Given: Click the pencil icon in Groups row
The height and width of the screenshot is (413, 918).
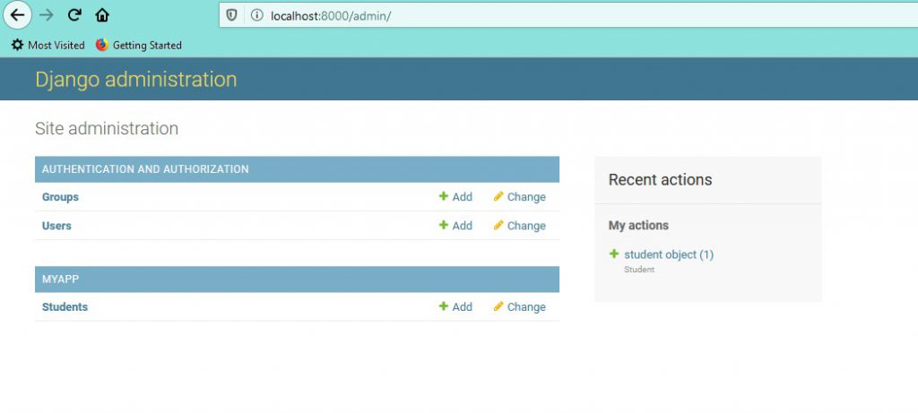Looking at the screenshot, I should tap(498, 196).
